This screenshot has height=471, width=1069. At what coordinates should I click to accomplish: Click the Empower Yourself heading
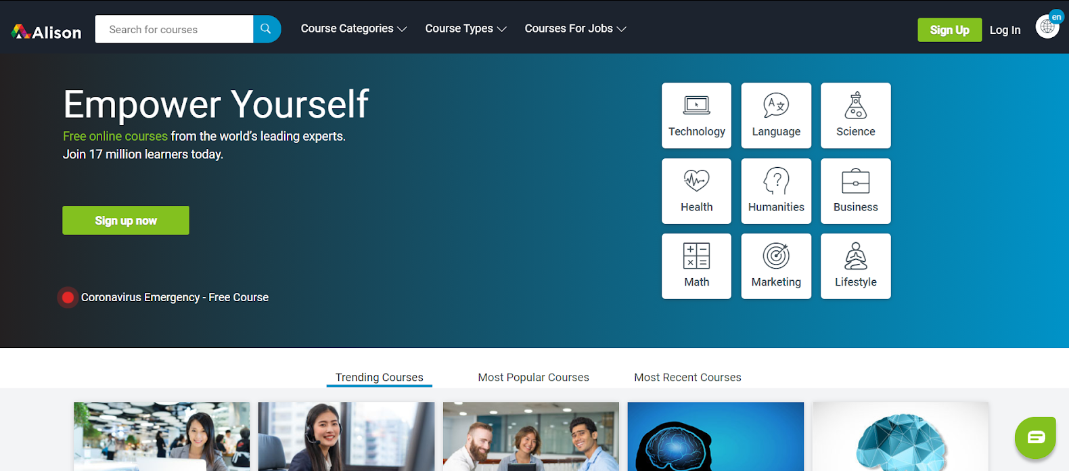[x=216, y=104]
